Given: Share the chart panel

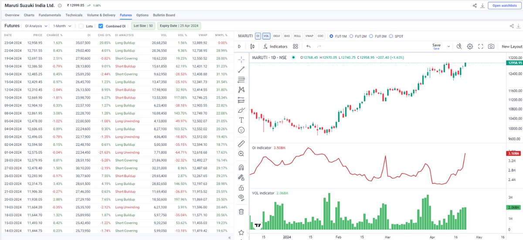Looking at the screenshot, I should point(511,26).
